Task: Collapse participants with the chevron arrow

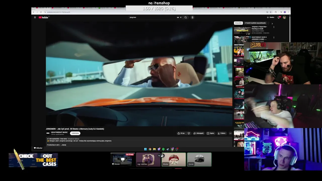Action: (159, 156)
